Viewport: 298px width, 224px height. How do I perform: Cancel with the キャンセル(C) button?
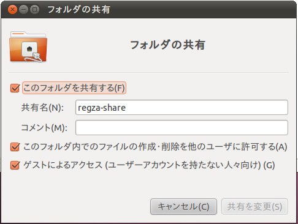(x=183, y=206)
